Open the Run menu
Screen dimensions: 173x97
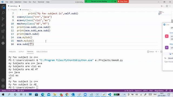[34, 2]
